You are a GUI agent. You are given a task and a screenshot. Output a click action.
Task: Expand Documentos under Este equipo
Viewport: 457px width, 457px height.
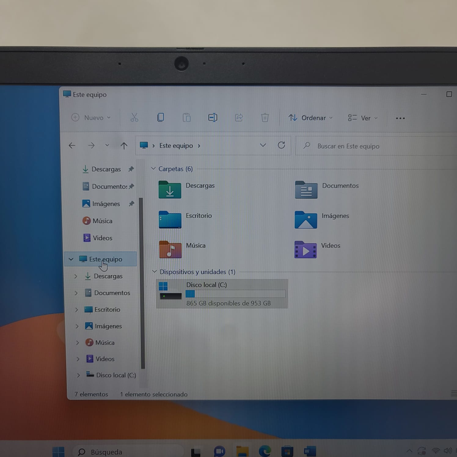[76, 293]
